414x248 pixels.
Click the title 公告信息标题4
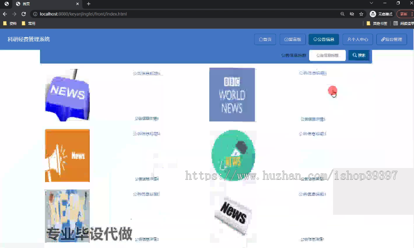point(147,134)
